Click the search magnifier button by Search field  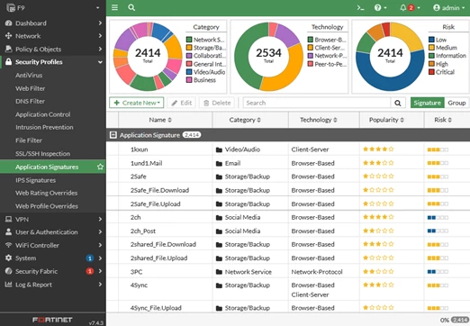click(398, 103)
